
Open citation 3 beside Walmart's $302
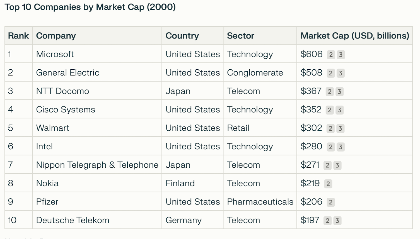340,128
